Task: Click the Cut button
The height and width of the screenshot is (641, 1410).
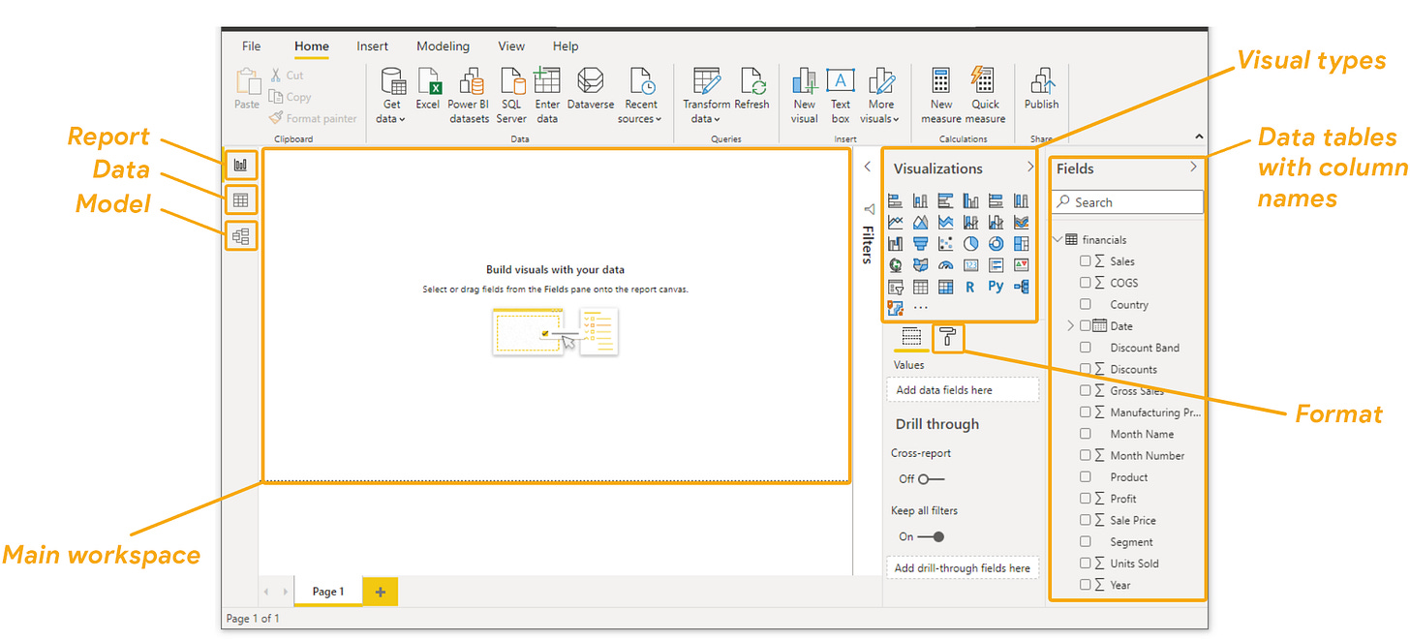Action: pos(287,76)
